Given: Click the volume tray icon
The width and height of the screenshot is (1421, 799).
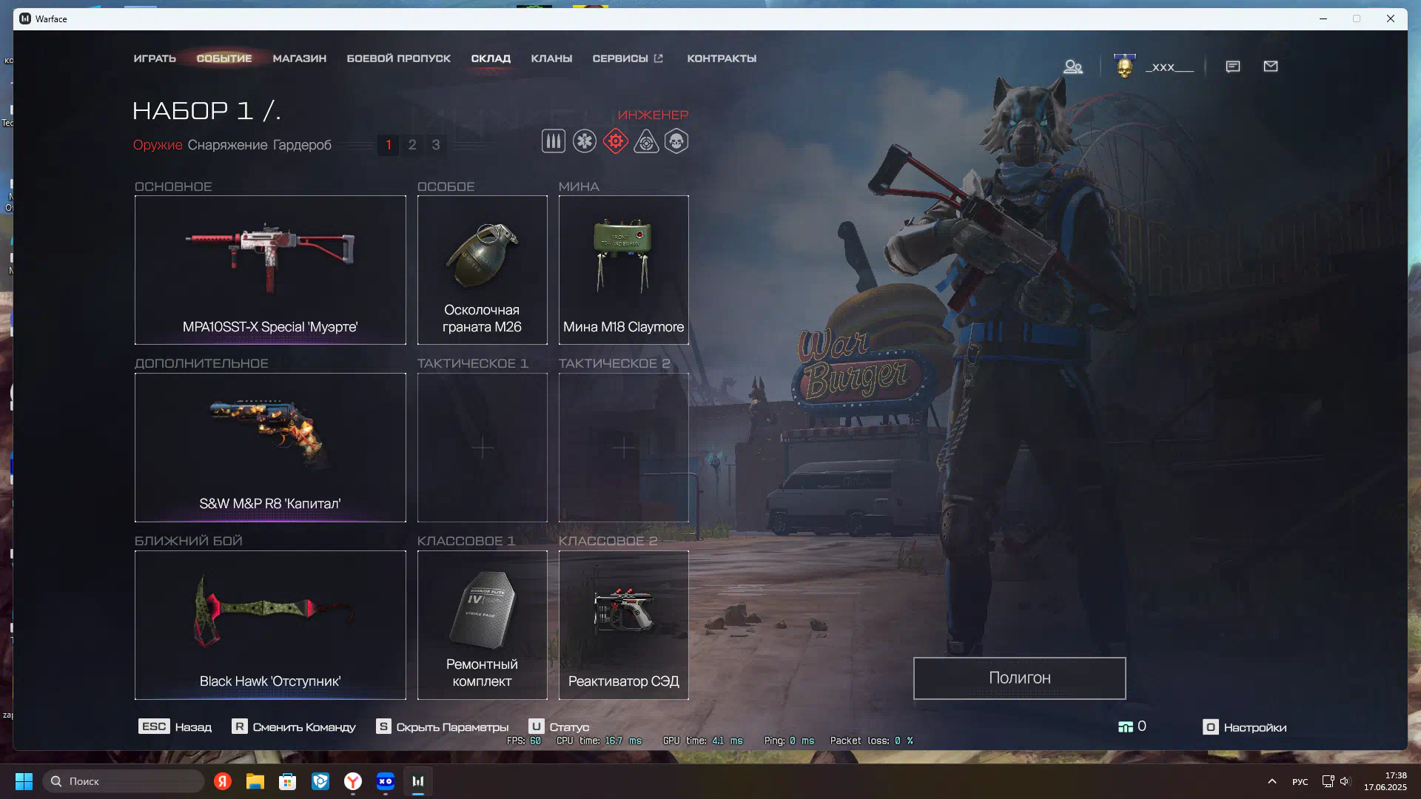Looking at the screenshot, I should (x=1345, y=781).
